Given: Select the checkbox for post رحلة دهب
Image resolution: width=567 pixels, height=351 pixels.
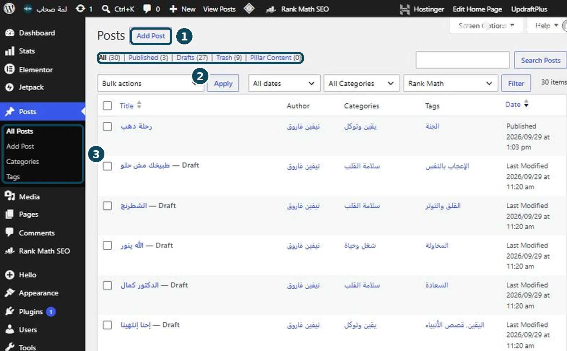Looking at the screenshot, I should point(108,126).
